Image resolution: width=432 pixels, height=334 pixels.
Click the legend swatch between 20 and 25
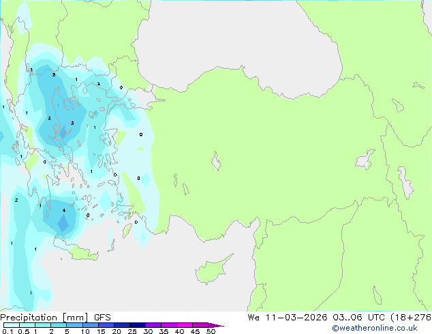point(122,325)
